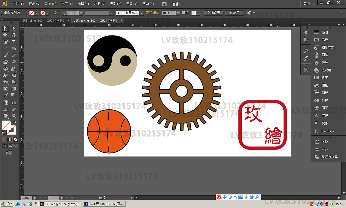Switch to Draw Behind mode
Image resolution: width=346 pixels, height=208 pixels.
(10, 146)
